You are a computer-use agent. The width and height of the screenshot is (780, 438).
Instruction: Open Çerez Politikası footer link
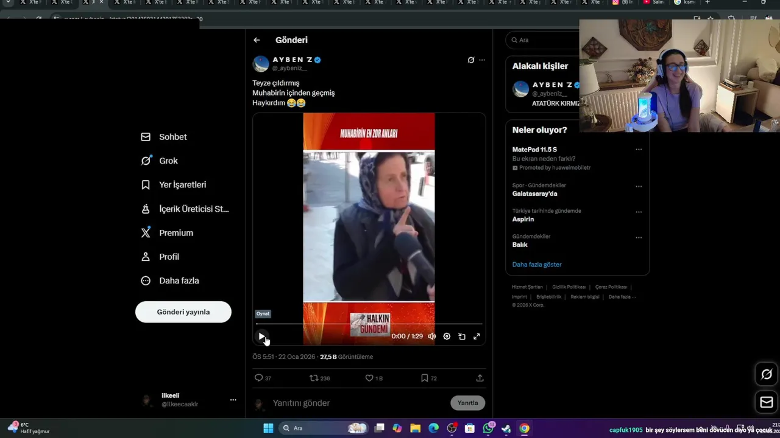[611, 287]
